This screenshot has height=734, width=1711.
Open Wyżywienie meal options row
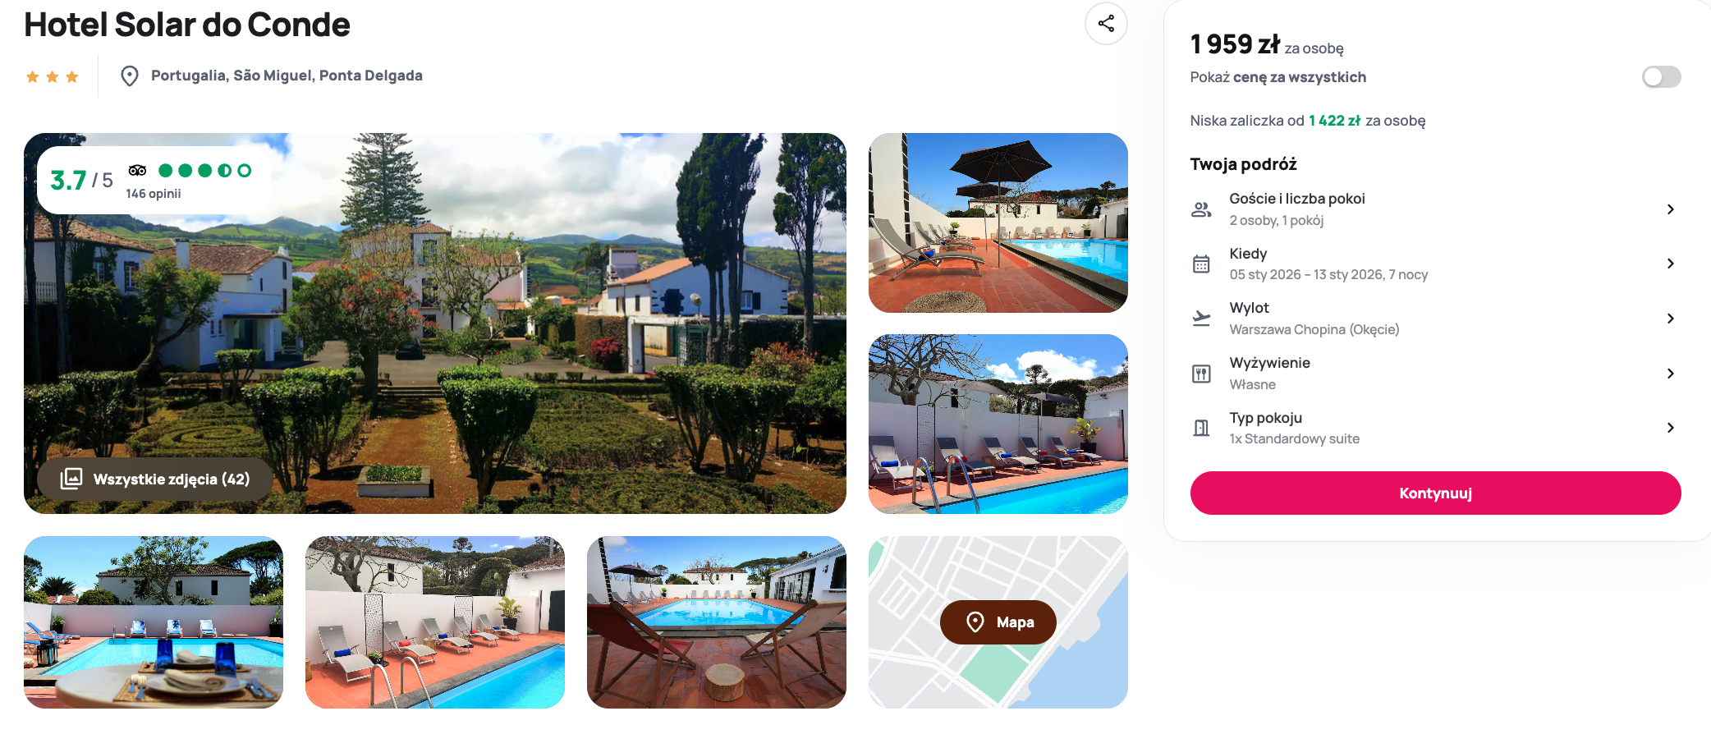1435,374
